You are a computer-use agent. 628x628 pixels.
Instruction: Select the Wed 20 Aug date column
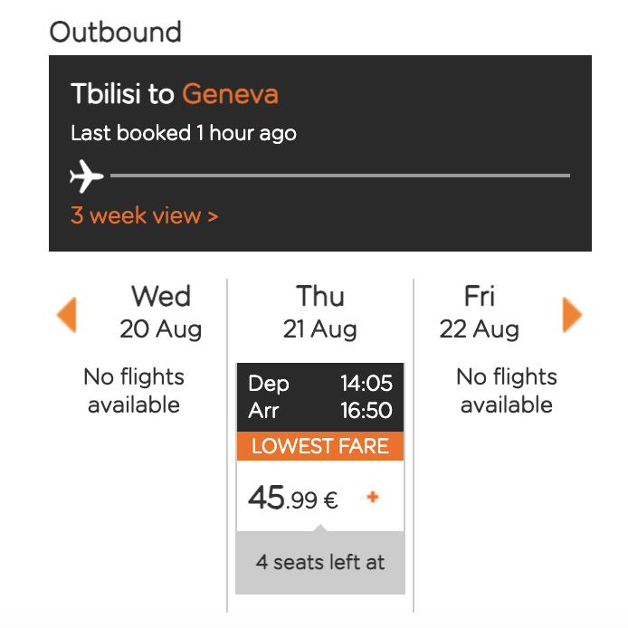[160, 312]
